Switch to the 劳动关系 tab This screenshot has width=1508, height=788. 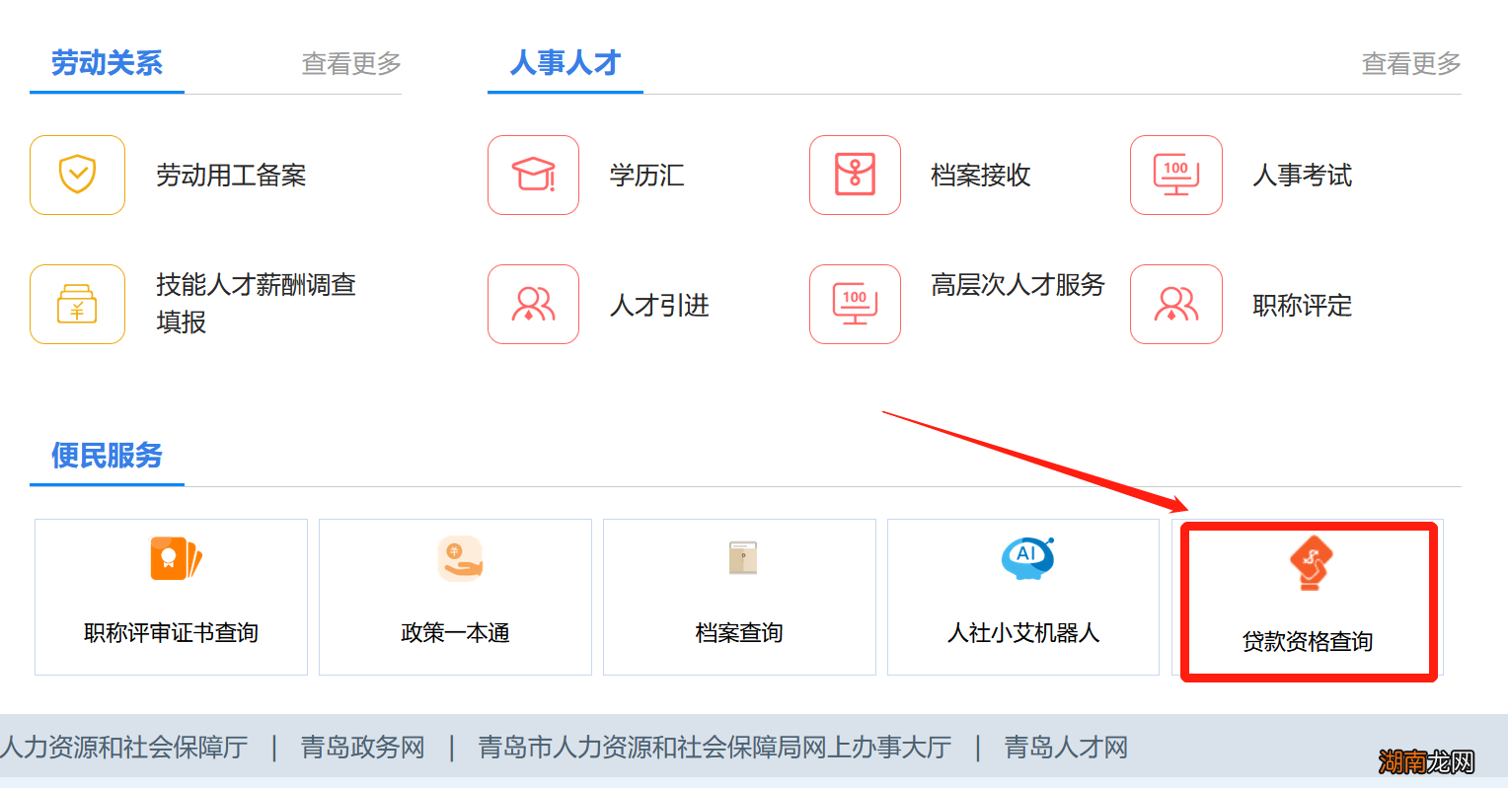107,64
